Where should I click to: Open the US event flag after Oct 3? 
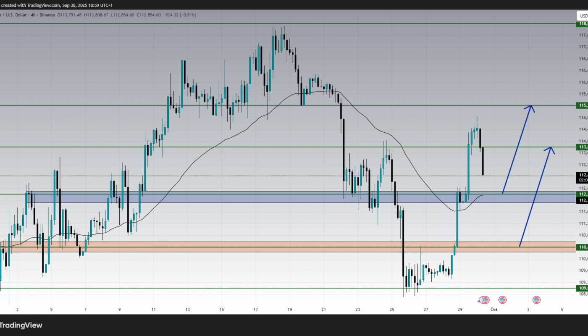(x=536, y=300)
